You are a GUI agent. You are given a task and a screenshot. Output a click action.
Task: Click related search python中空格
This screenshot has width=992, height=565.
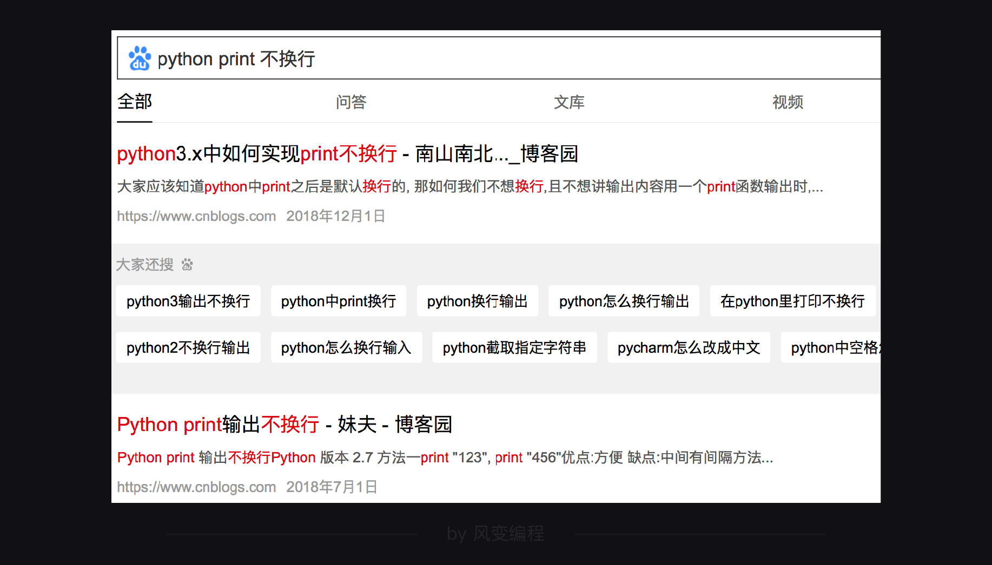tap(831, 347)
